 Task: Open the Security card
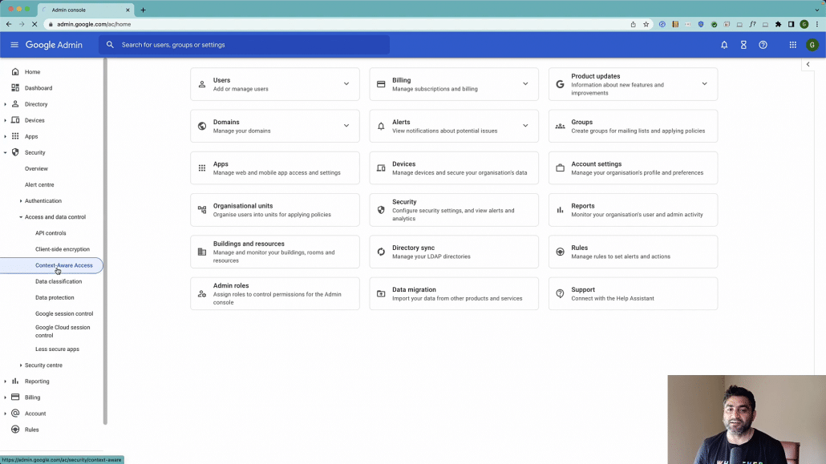454,210
